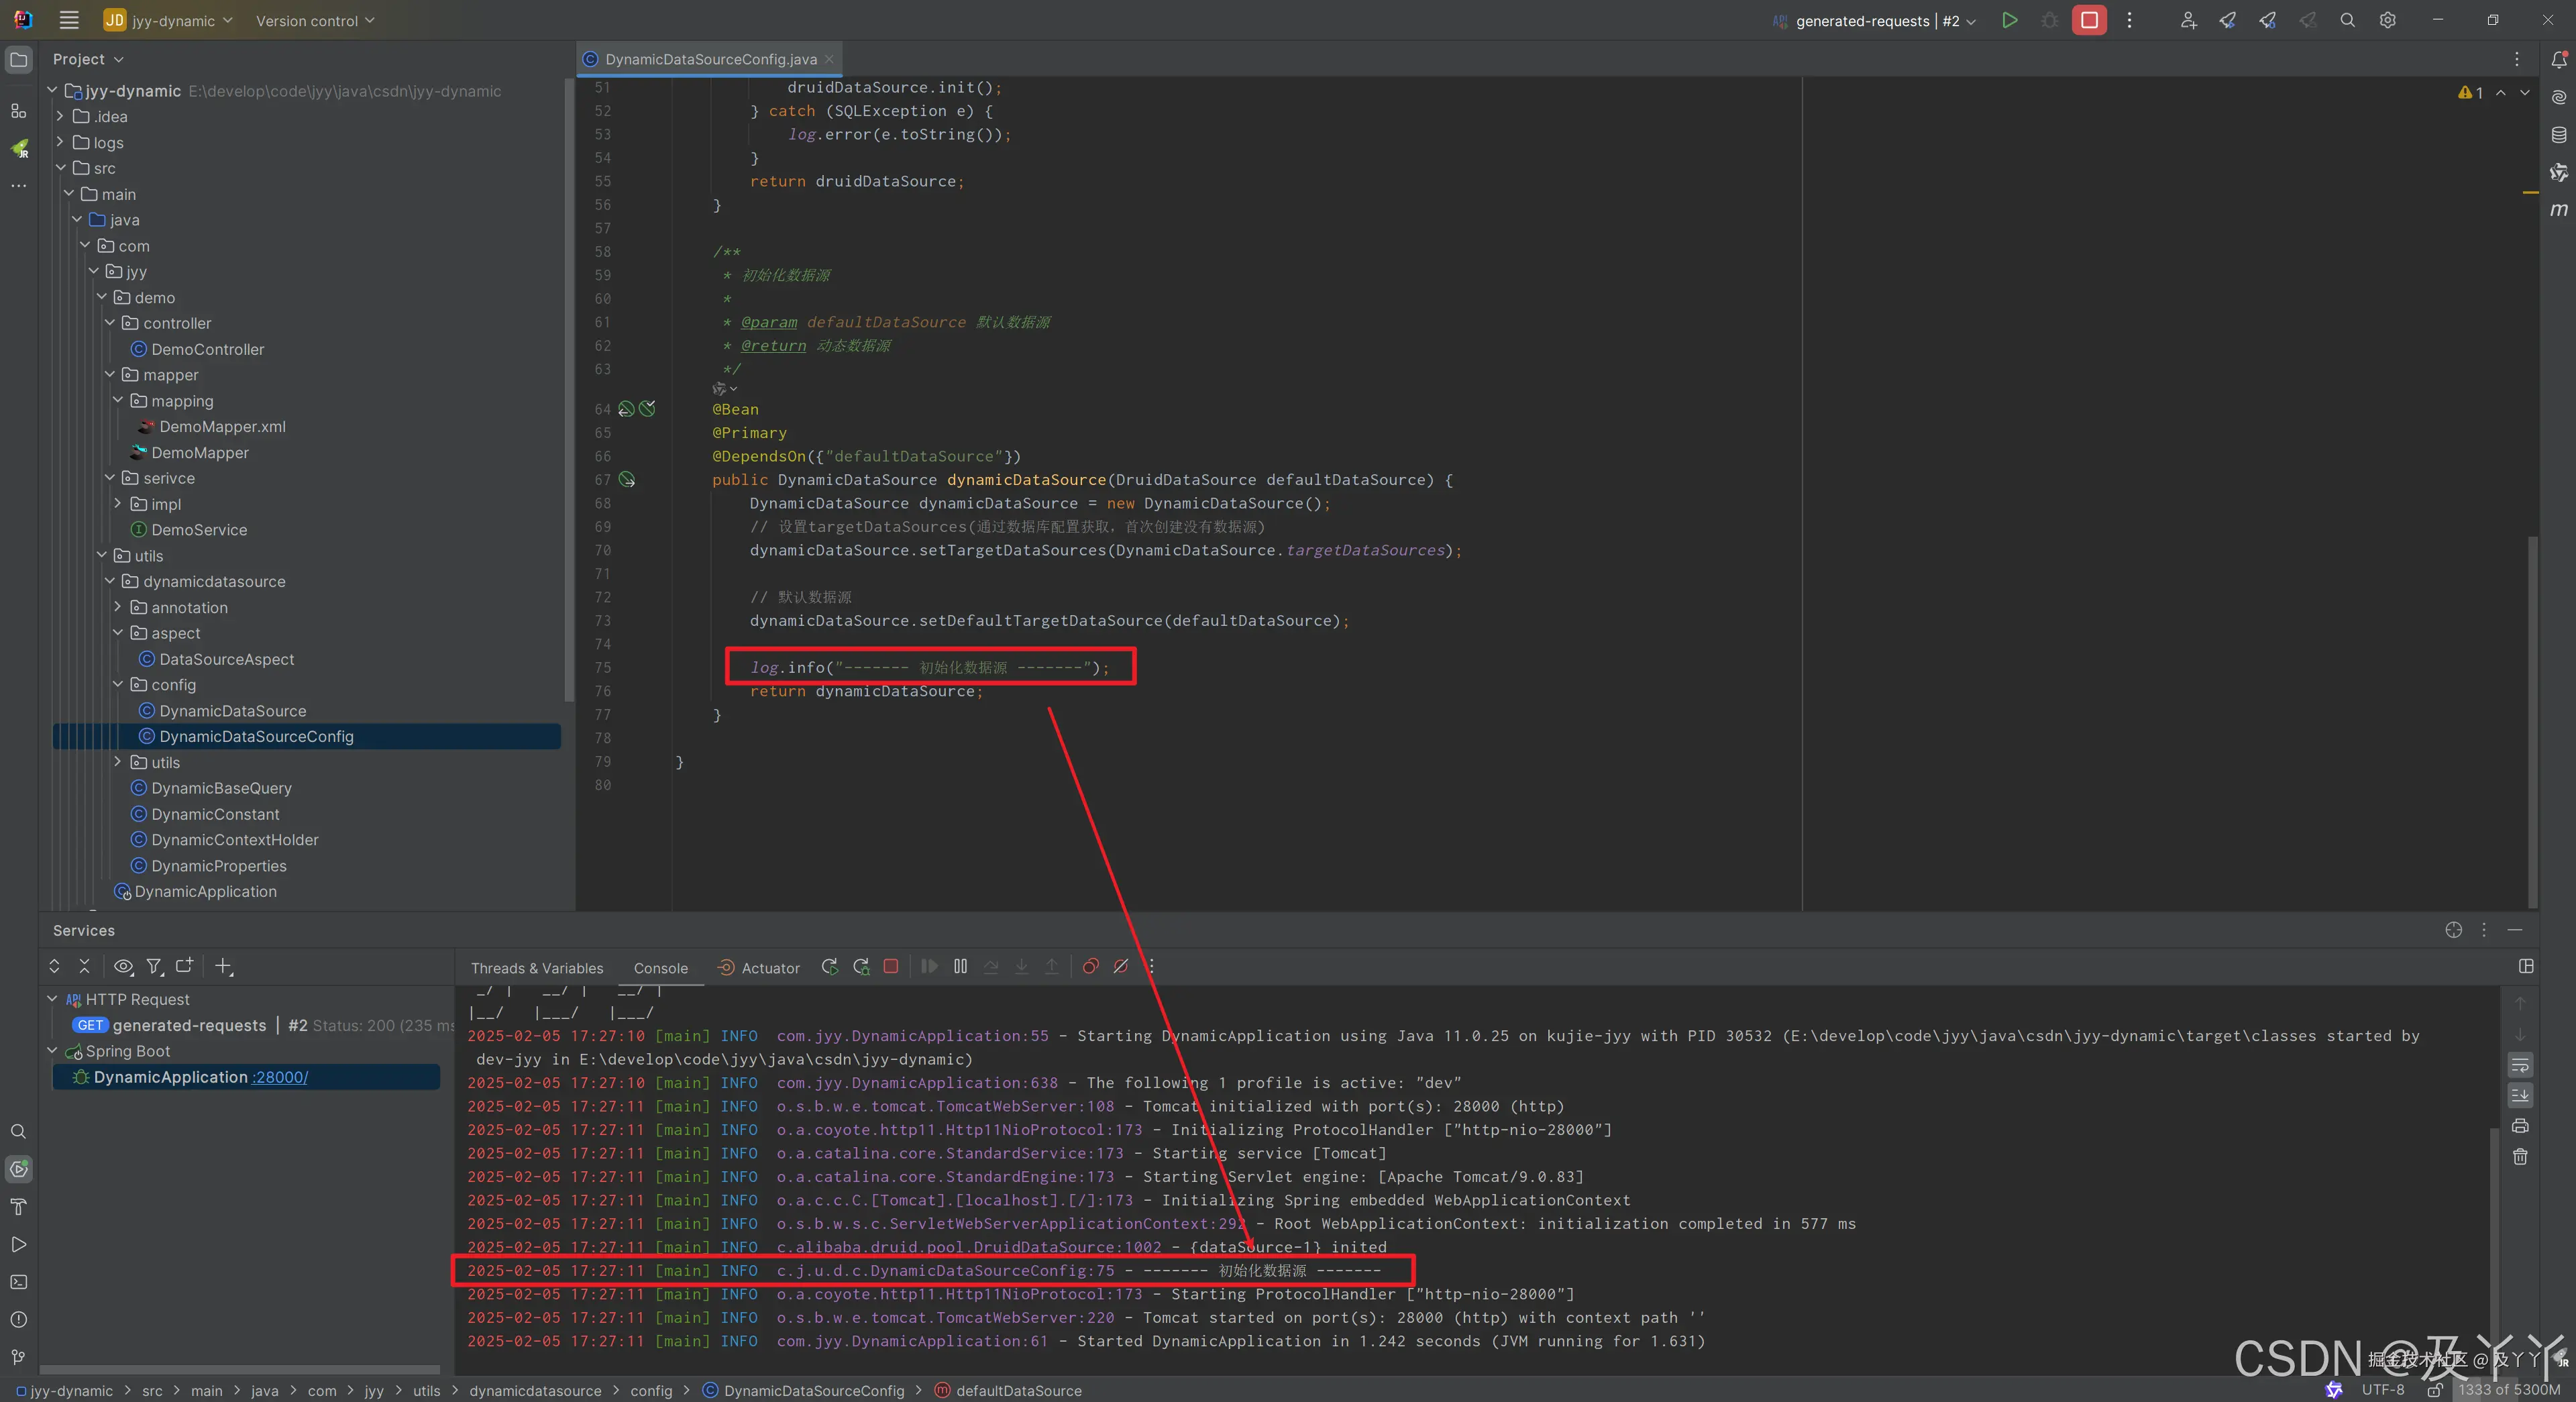Switch to Threads & Variables tab

[537, 968]
